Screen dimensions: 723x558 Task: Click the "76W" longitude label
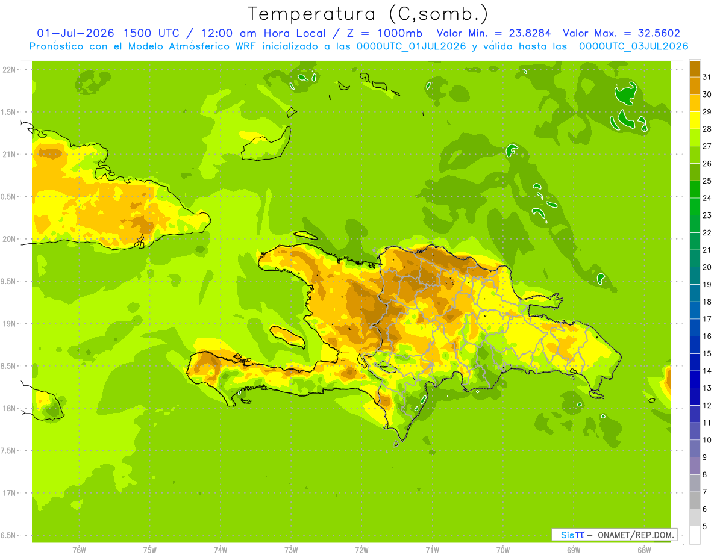[x=78, y=550]
